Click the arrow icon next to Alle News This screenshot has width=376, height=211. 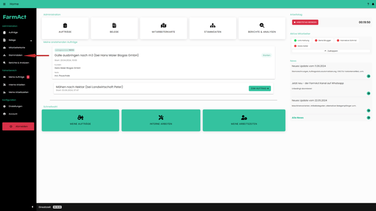(x=368, y=118)
